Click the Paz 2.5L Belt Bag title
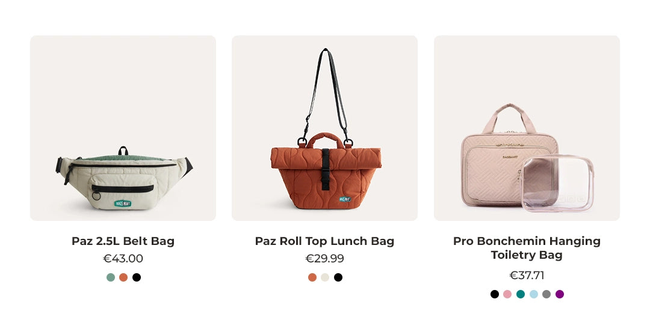 pyautogui.click(x=123, y=241)
